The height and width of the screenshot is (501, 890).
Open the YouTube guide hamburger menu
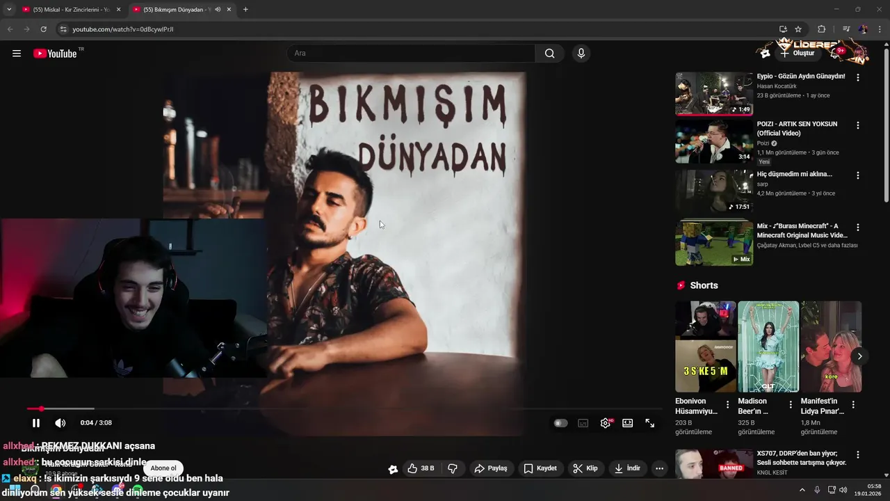click(17, 54)
